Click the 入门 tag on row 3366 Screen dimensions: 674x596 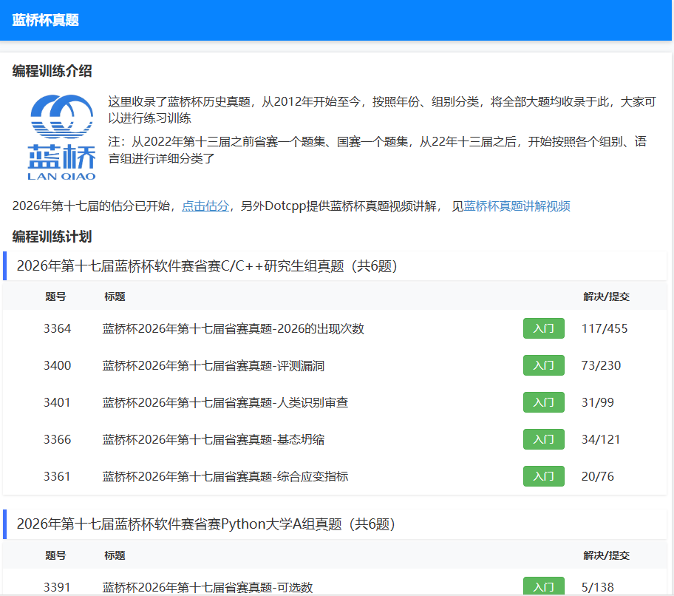(x=544, y=439)
